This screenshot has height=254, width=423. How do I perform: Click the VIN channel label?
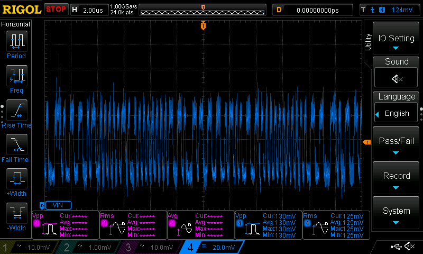tap(58, 205)
